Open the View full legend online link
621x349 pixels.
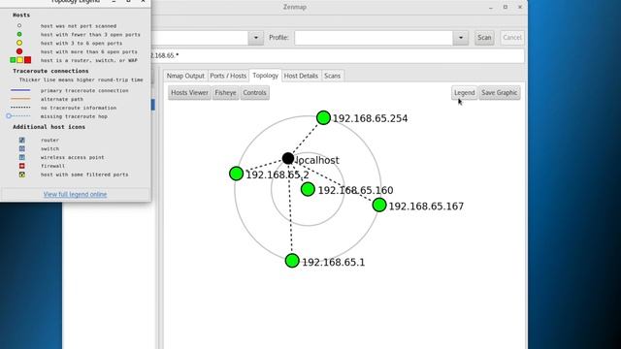[x=76, y=194]
